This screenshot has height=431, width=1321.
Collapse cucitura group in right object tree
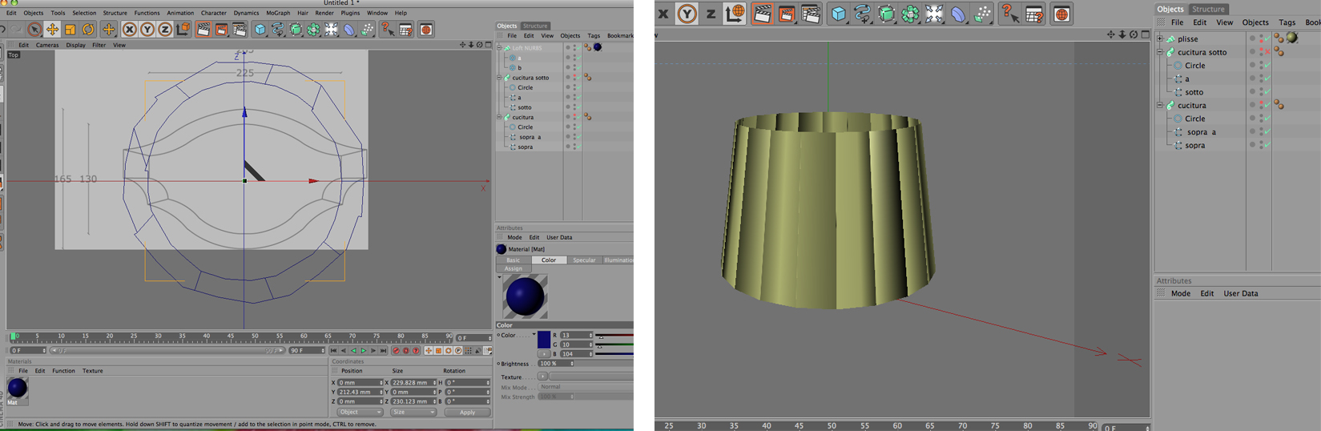[1159, 105]
